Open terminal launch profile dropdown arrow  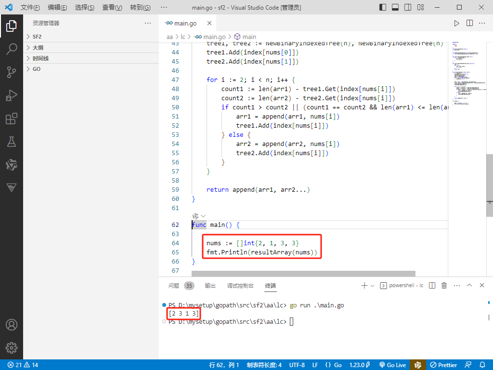(373, 286)
